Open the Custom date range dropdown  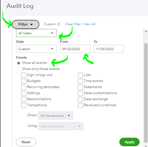[36, 49]
